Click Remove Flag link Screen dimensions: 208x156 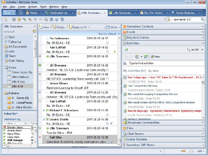pyautogui.click(x=12, y=119)
